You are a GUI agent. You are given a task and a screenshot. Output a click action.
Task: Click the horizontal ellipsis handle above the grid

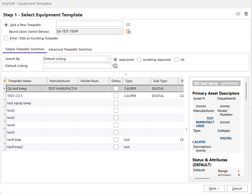point(126,74)
